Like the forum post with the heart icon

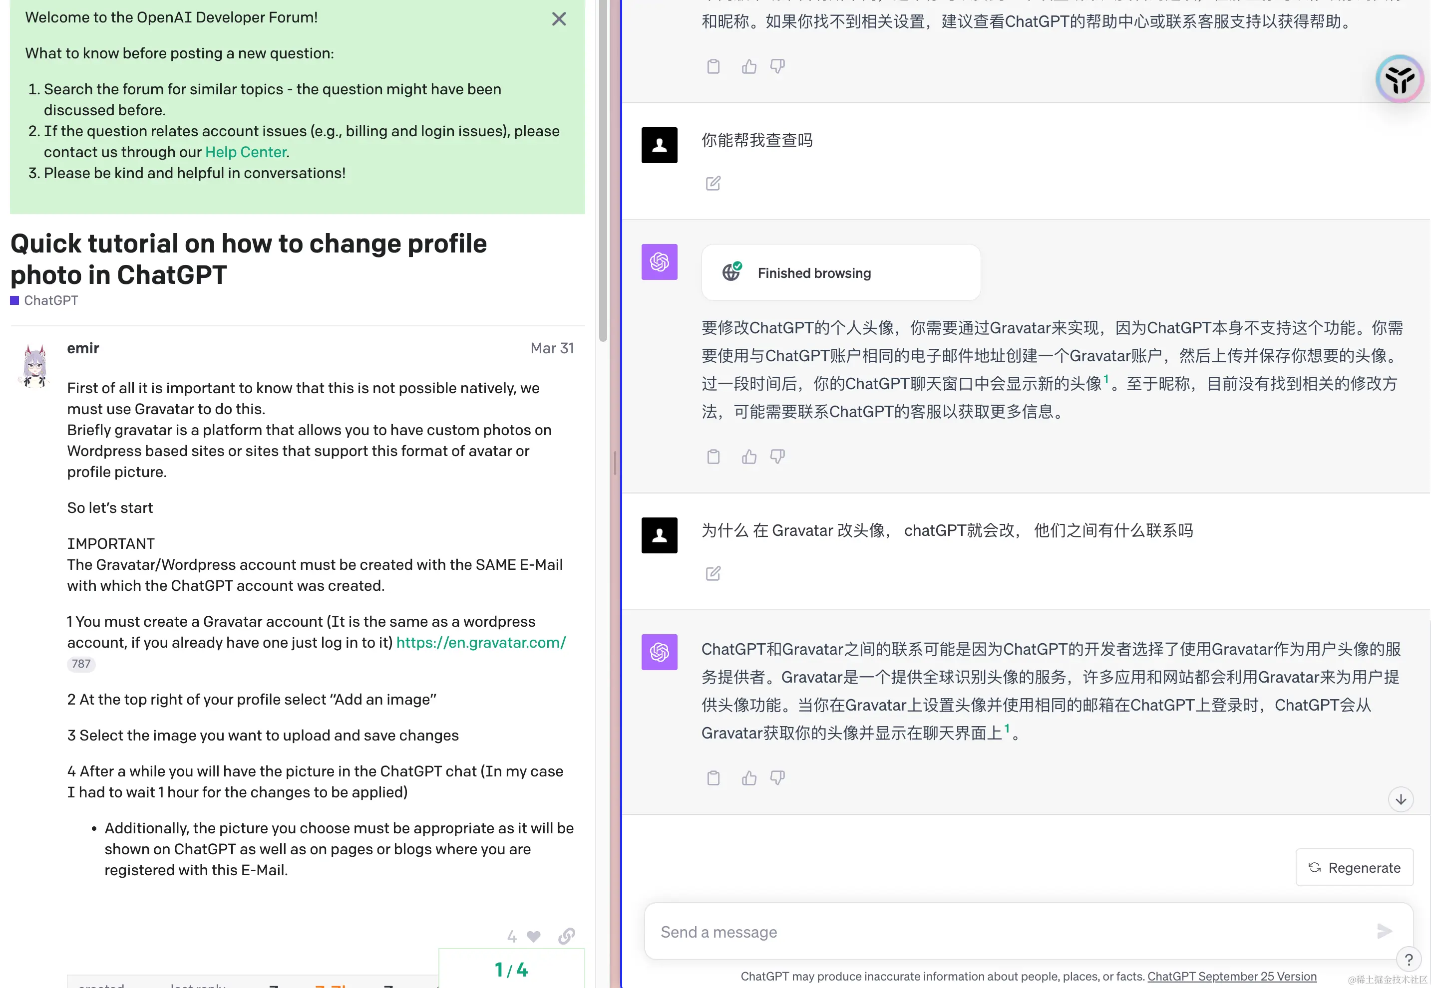click(533, 937)
